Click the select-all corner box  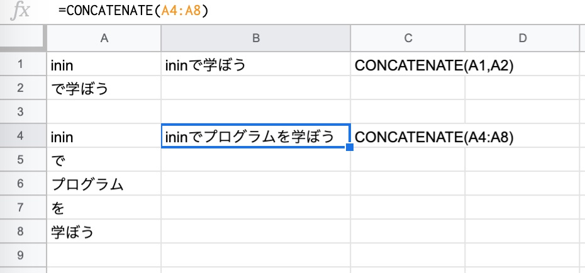[23, 38]
